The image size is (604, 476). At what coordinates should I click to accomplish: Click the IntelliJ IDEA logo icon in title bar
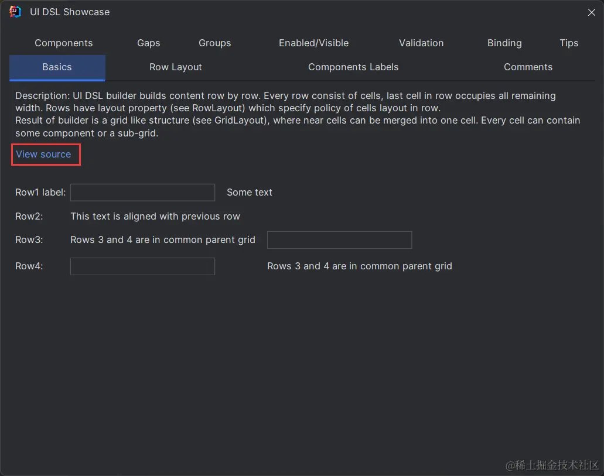point(15,12)
